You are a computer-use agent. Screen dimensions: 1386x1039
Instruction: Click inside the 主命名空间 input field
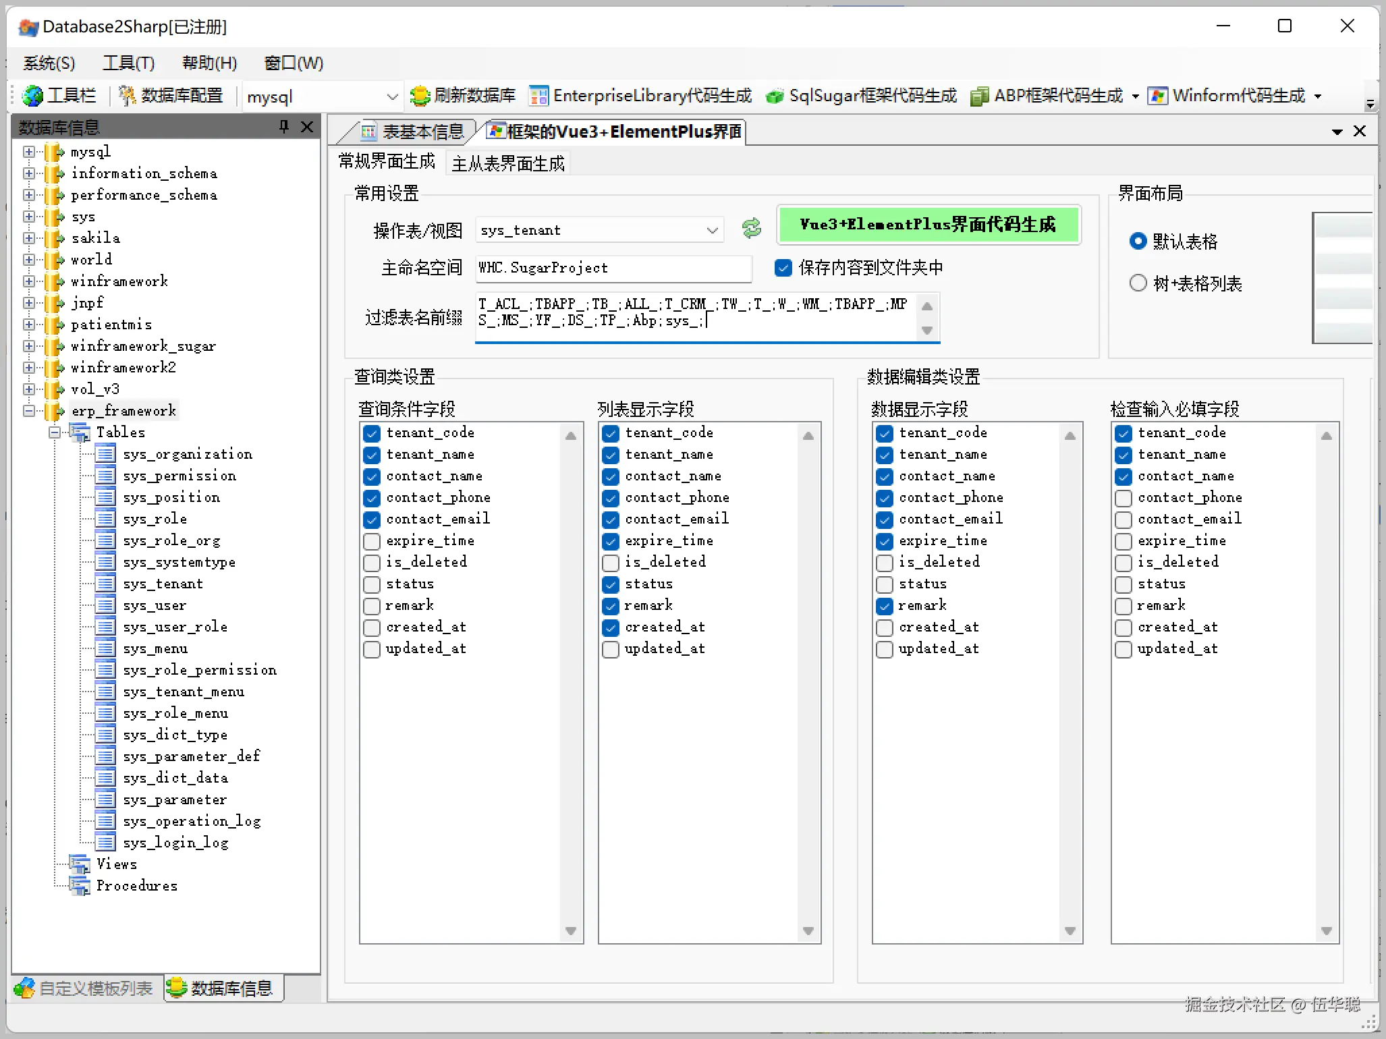[x=612, y=268]
